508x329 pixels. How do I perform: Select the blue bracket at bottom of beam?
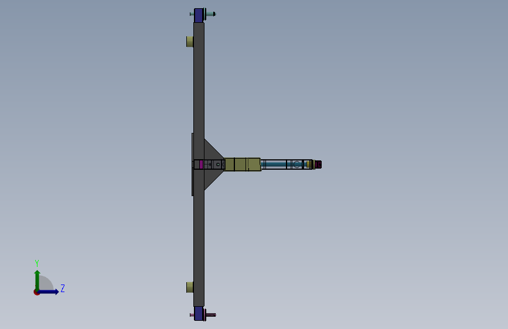click(199, 313)
